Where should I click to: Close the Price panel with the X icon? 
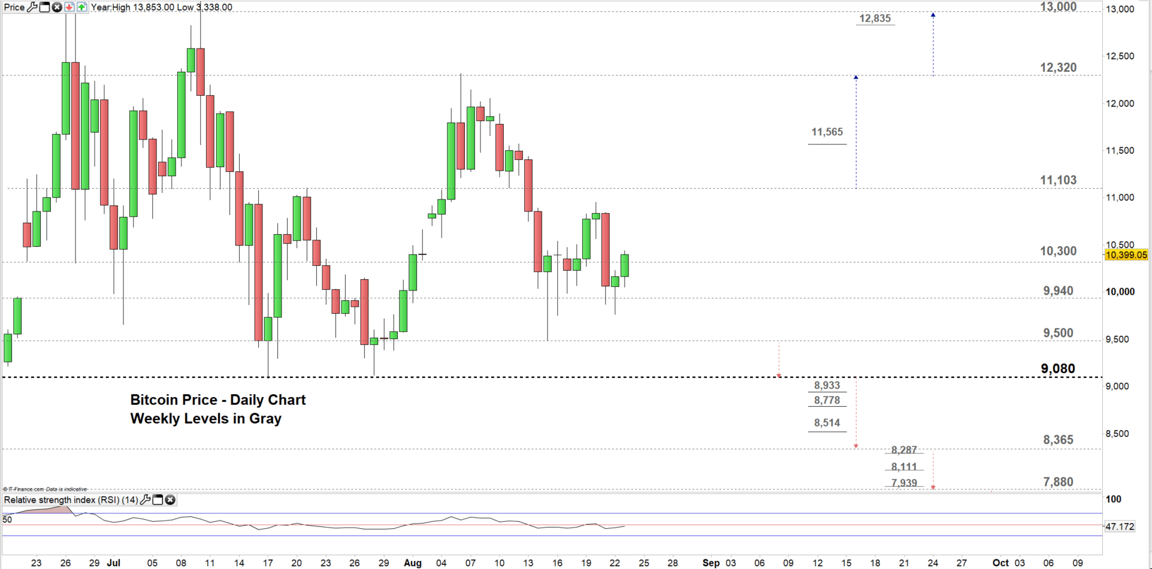(56, 7)
